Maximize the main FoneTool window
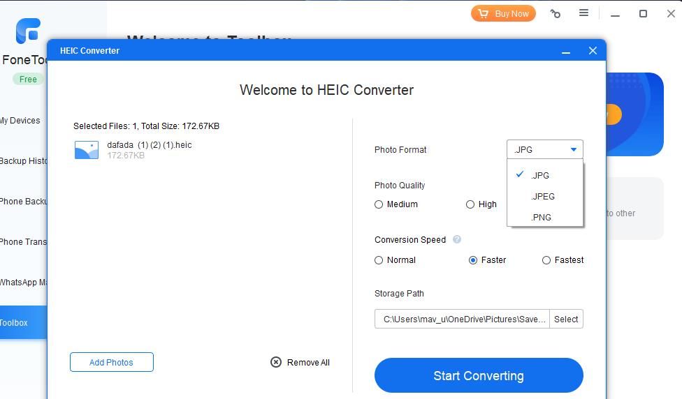This screenshot has width=682, height=399. (x=643, y=13)
